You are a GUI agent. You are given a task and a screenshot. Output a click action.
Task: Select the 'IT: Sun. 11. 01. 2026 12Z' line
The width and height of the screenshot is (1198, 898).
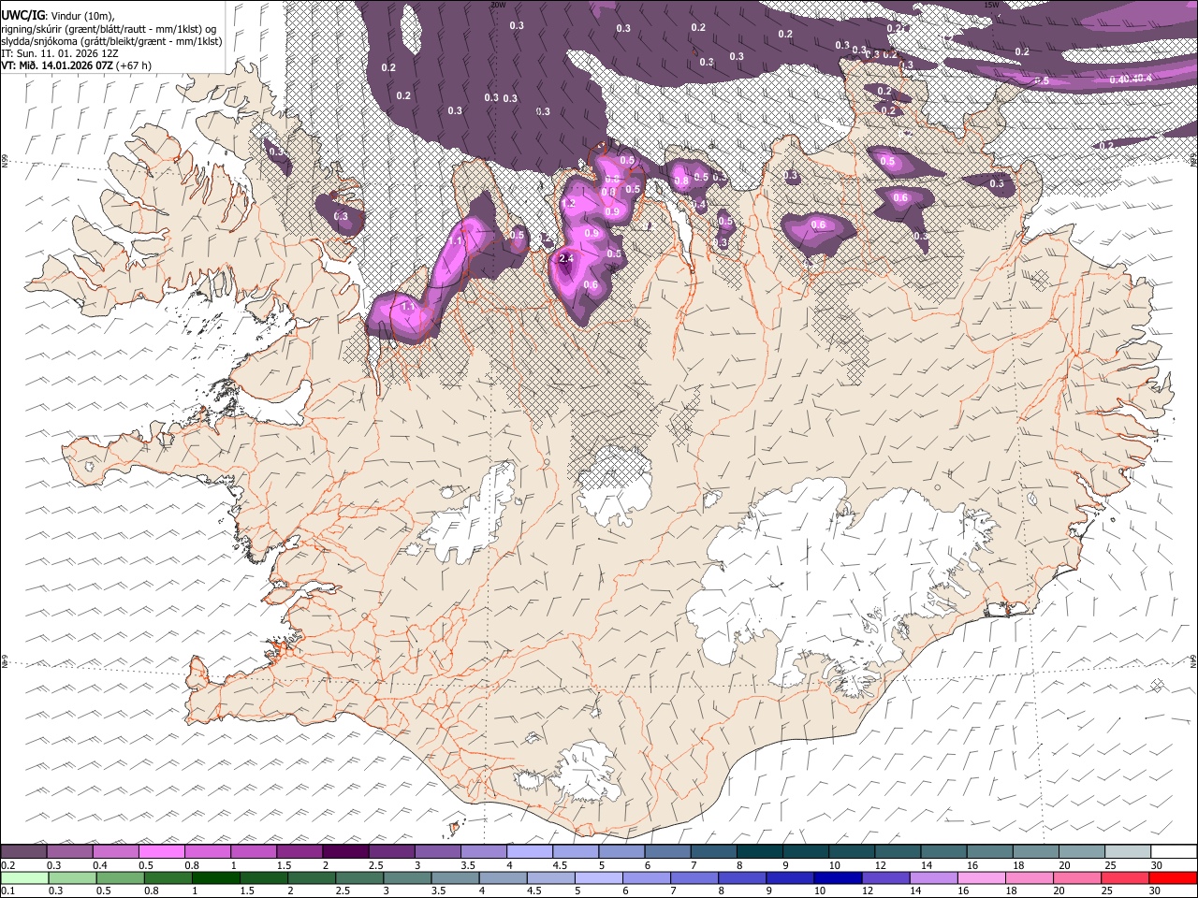click(60, 53)
